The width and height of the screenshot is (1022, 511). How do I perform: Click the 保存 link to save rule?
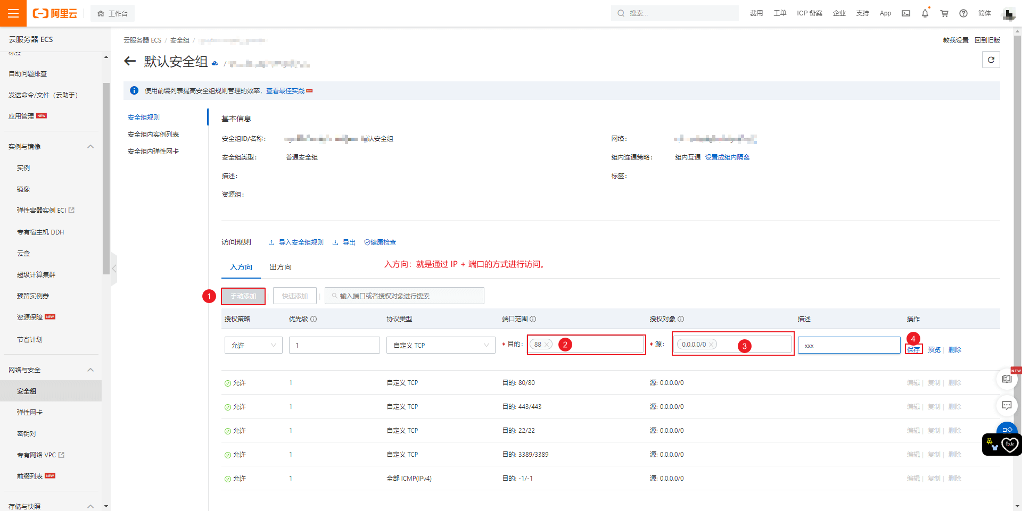tap(913, 349)
